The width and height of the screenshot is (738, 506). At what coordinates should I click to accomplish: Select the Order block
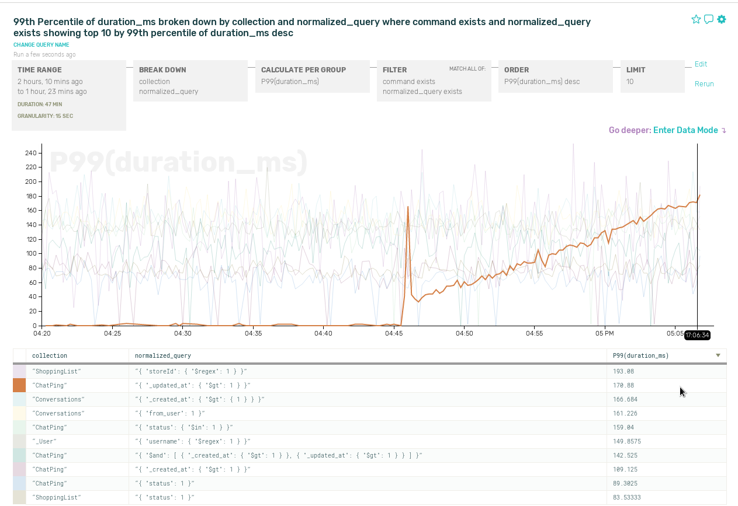coord(555,76)
